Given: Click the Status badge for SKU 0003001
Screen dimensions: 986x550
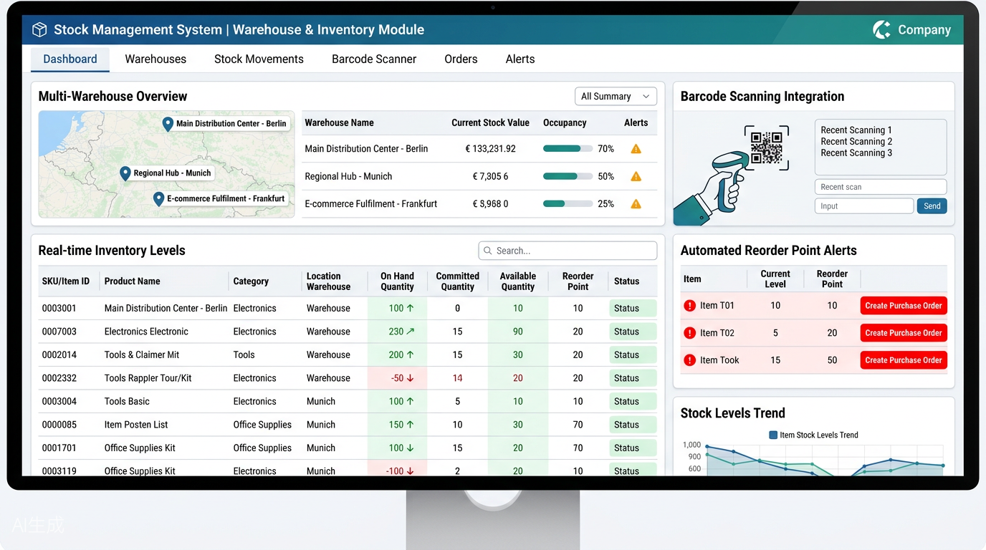Looking at the screenshot, I should (633, 309).
